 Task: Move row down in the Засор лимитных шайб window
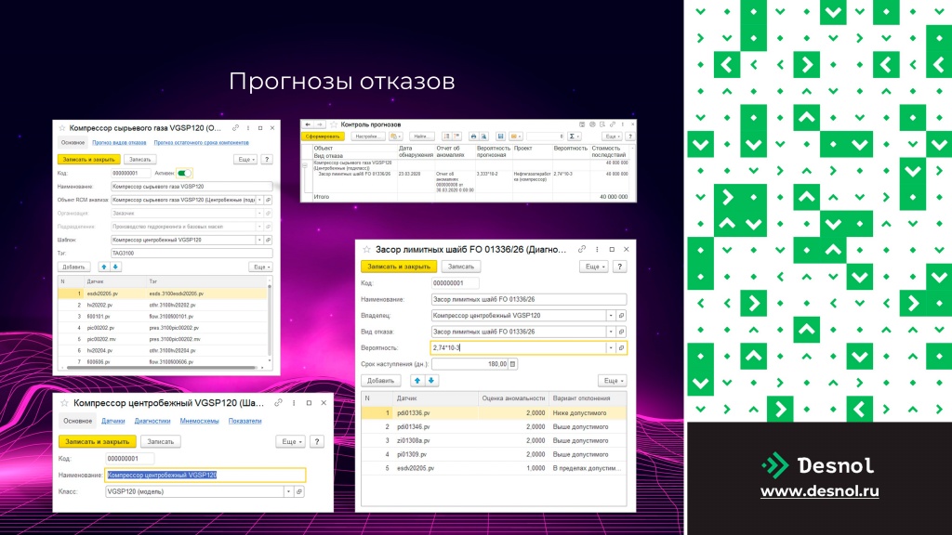point(431,380)
